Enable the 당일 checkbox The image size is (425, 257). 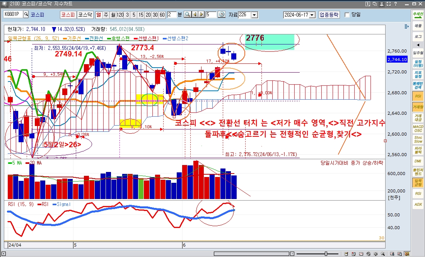coord(347,15)
